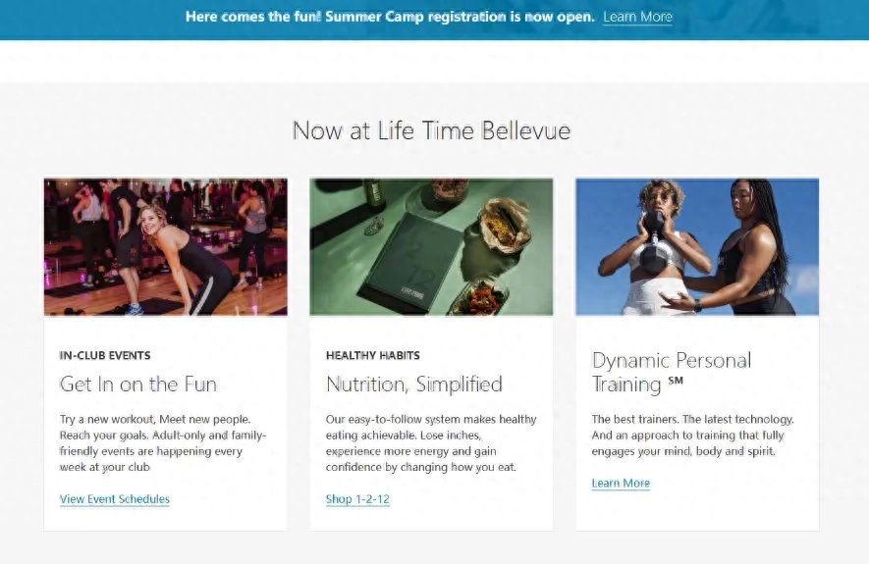Select the Dynamic Personal Training title
Image resolution: width=869 pixels, height=564 pixels.
672,372
